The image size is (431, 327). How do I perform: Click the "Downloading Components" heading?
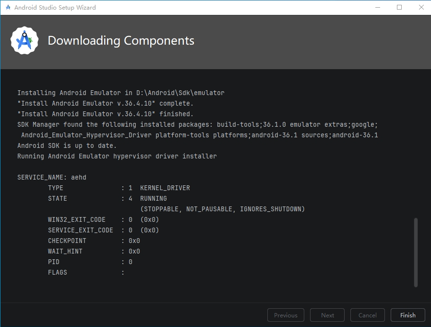pyautogui.click(x=121, y=40)
